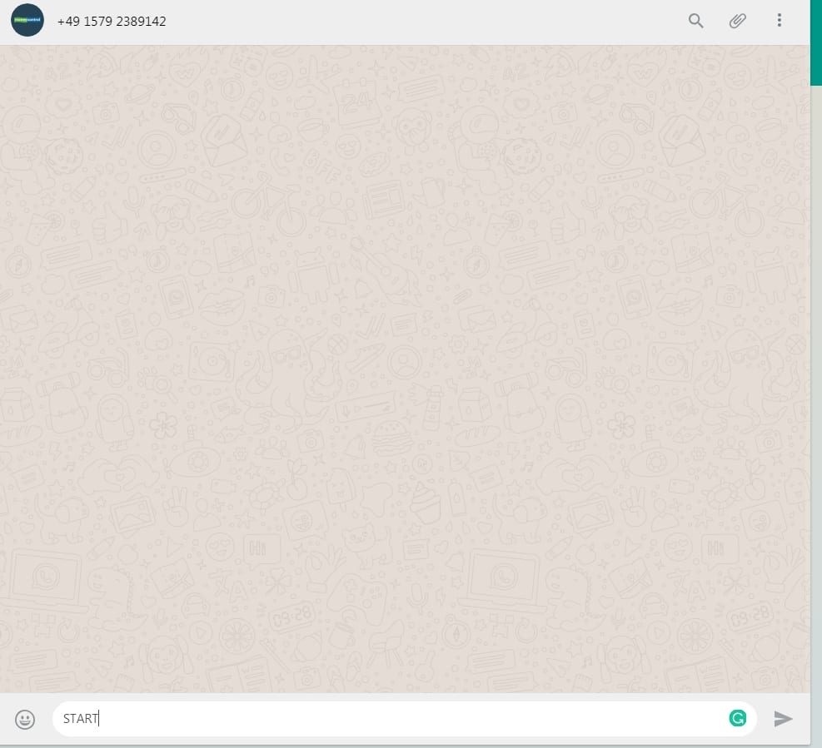Open contact info for +49 1579 2389142

click(112, 22)
